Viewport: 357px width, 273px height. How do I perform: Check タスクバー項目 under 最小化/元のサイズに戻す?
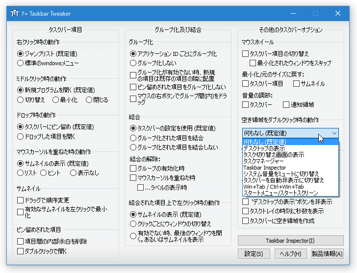[x=245, y=84]
